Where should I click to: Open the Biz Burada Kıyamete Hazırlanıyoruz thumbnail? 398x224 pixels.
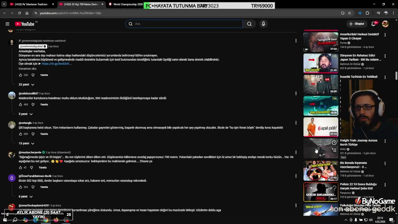321,170
